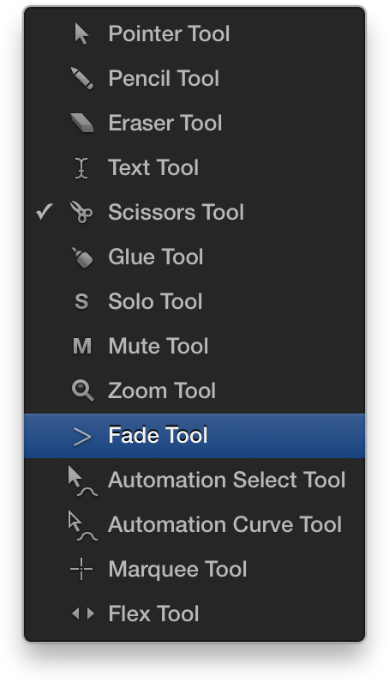Pick the Flex Tool label

point(153,613)
